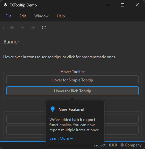Click the Hover for Rich Tooltip button
The height and width of the screenshot is (149, 145).
click(x=72, y=91)
